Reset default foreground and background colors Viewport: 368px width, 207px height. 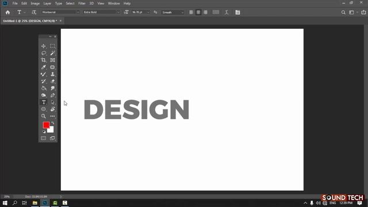click(x=44, y=132)
